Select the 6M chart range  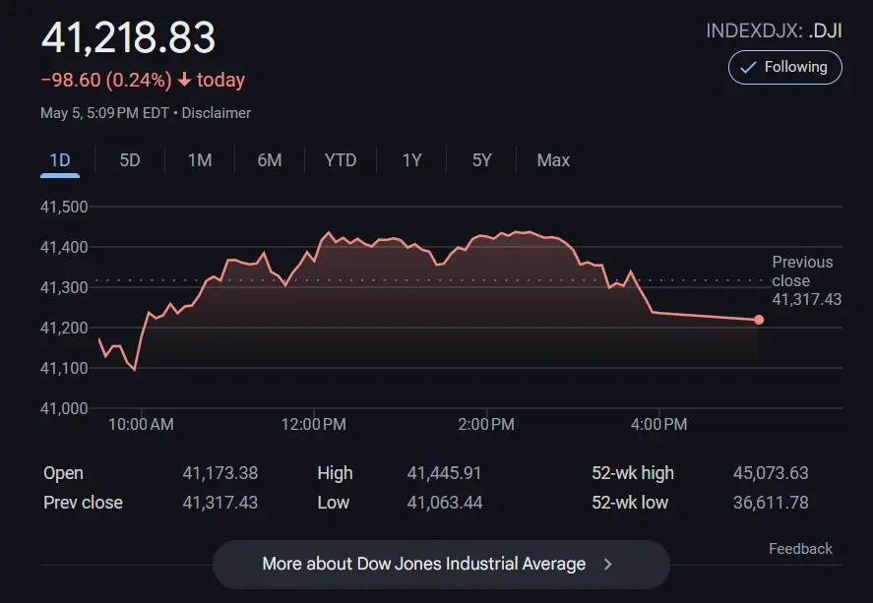(x=270, y=160)
